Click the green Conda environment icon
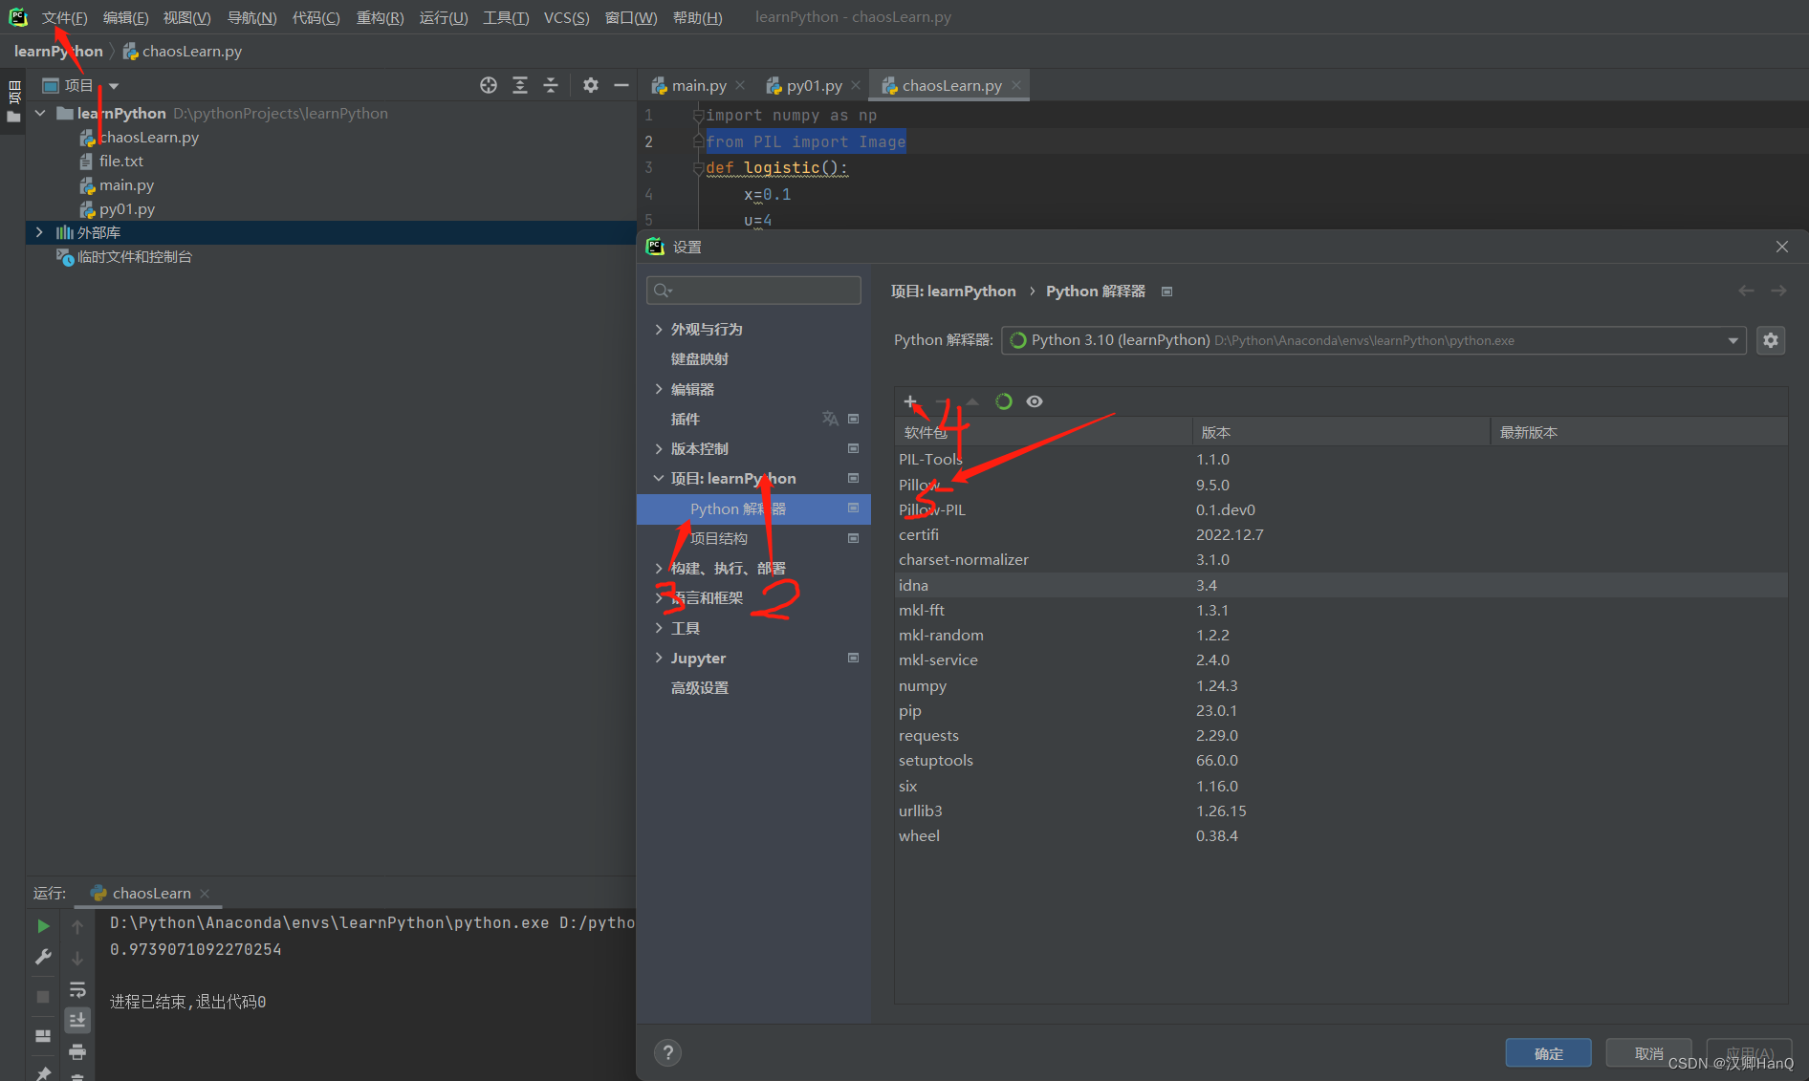1809x1081 pixels. point(1003,401)
